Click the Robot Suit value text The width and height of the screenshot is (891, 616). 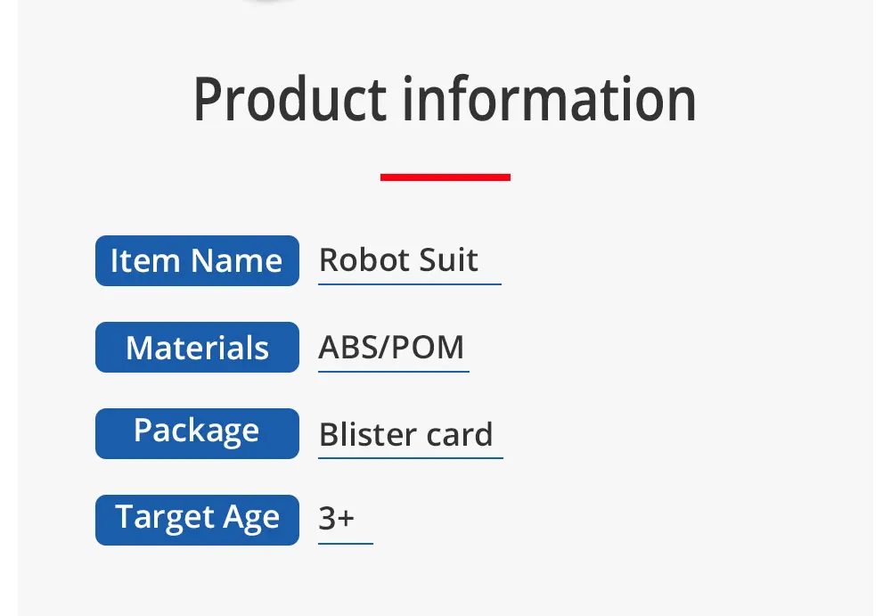point(398,260)
